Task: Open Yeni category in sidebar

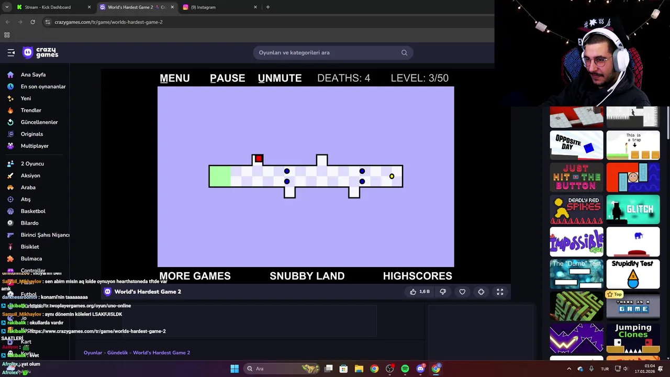Action: pos(26,98)
